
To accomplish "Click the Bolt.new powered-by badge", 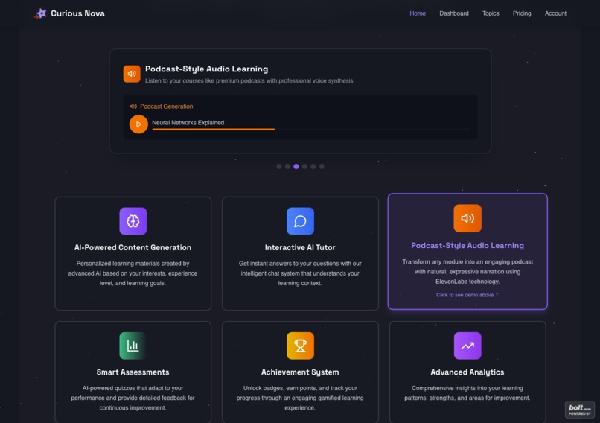I will coord(580,410).
